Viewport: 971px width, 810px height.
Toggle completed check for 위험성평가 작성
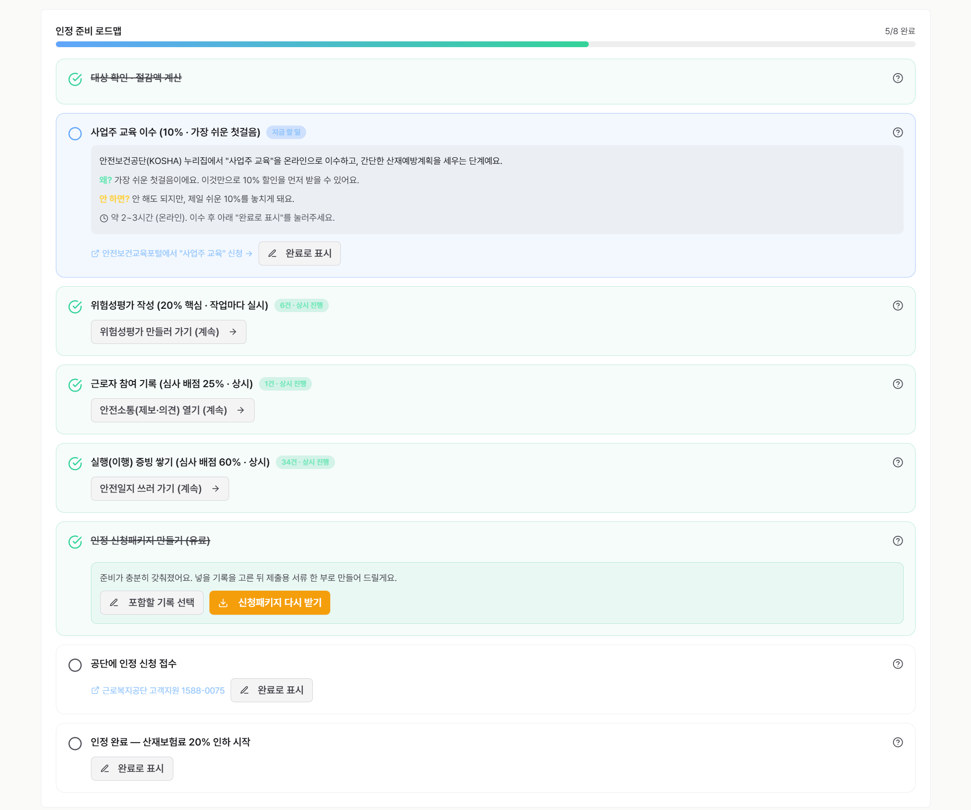click(75, 306)
